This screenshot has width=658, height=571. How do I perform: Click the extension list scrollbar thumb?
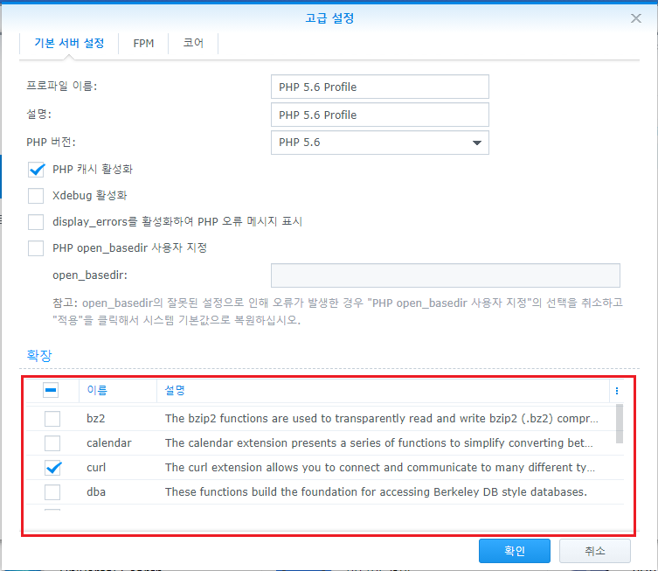(x=620, y=423)
